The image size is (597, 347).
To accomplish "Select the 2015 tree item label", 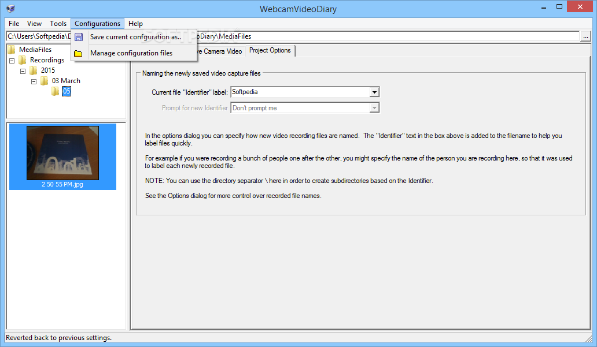I will pyautogui.click(x=48, y=70).
